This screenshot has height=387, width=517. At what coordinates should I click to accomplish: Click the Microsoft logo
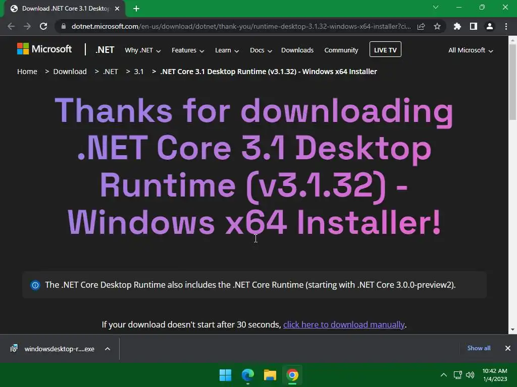(44, 49)
